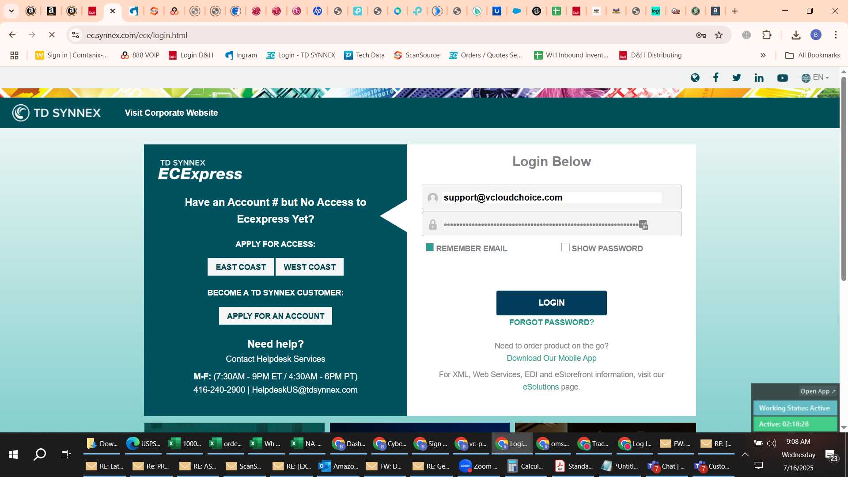Open the eSolutions page link

541,387
